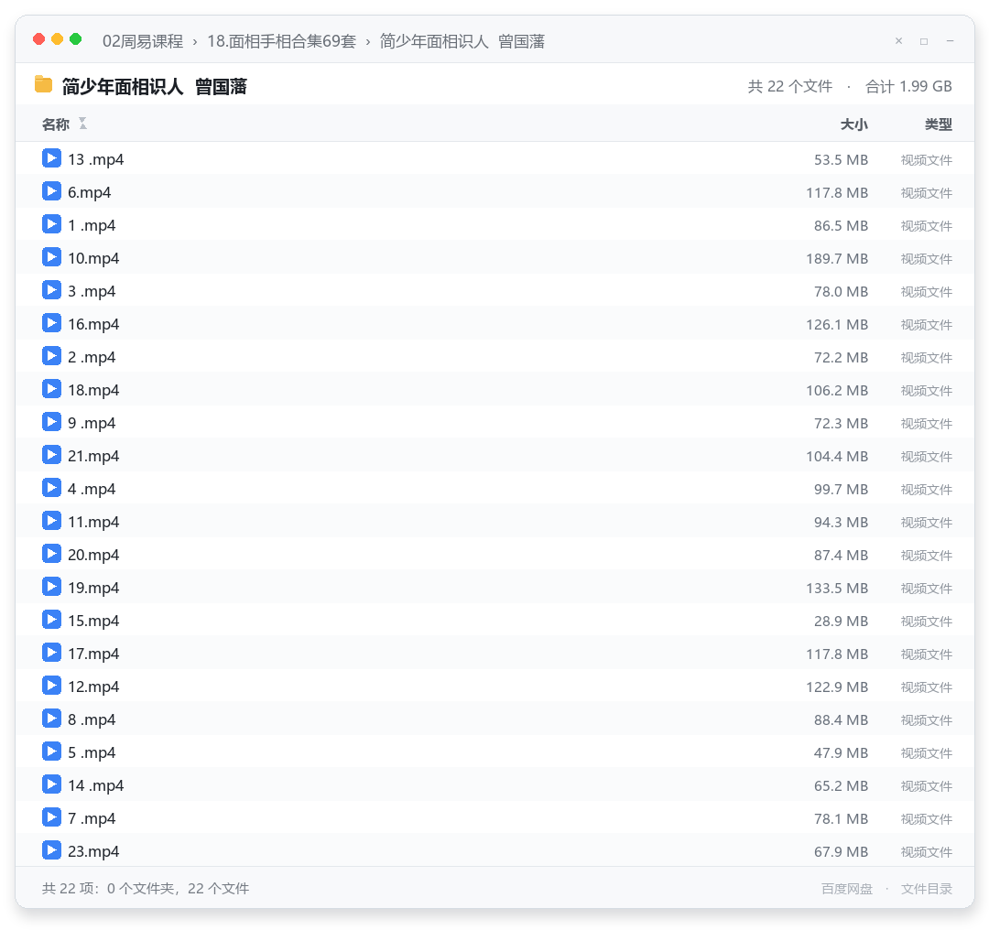The width and height of the screenshot is (989, 930).
Task: Click the video icon of 12.mp4
Action: (x=51, y=686)
